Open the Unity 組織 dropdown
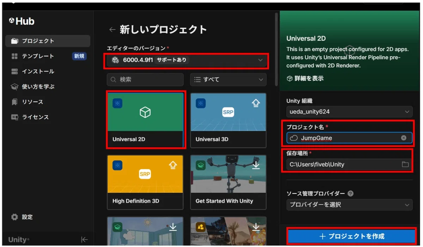Screen dimensions: 423x247 [x=349, y=112]
